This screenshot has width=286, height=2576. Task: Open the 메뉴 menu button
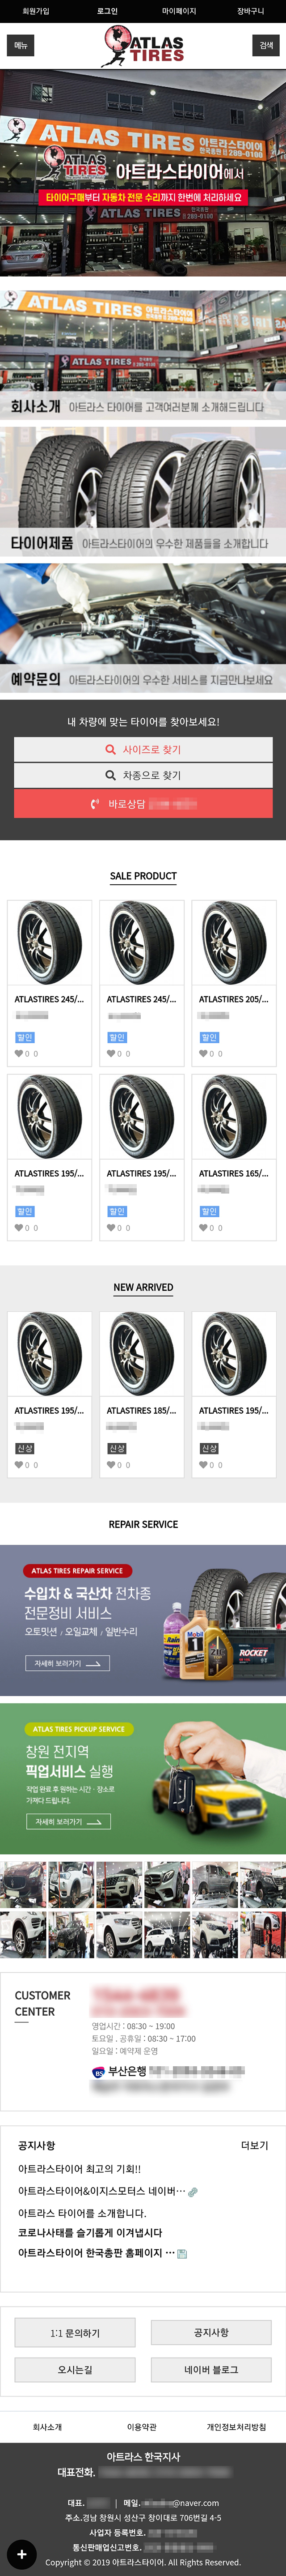(x=21, y=45)
